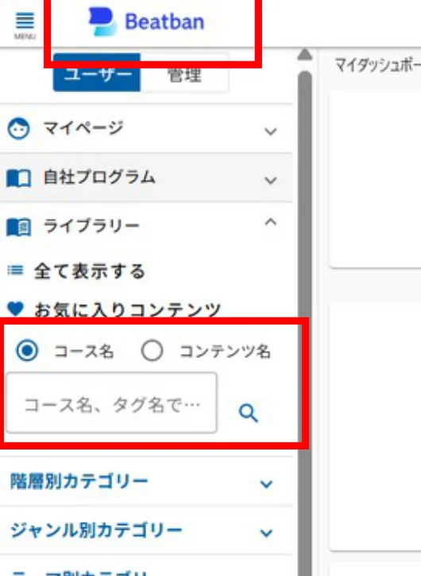Image resolution: width=421 pixels, height=576 pixels.
Task: Click the 全て表示する link
Action: 90,271
